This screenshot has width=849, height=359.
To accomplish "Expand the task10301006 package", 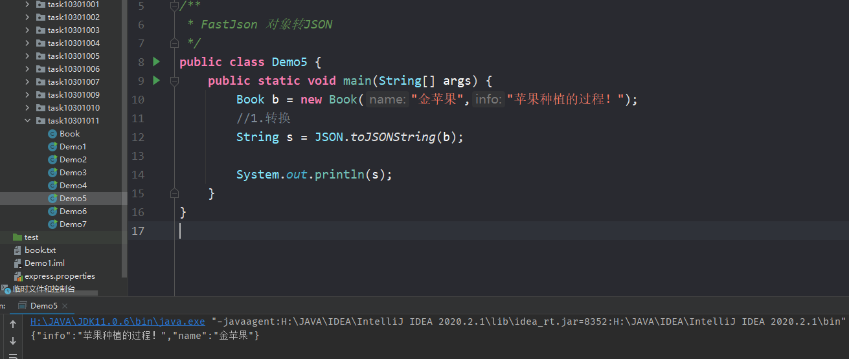I will (27, 69).
